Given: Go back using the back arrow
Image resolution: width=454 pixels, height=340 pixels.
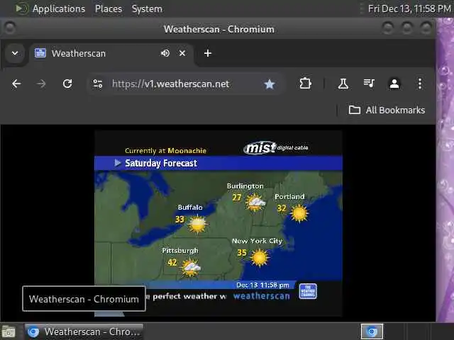Looking at the screenshot, I should coord(16,84).
